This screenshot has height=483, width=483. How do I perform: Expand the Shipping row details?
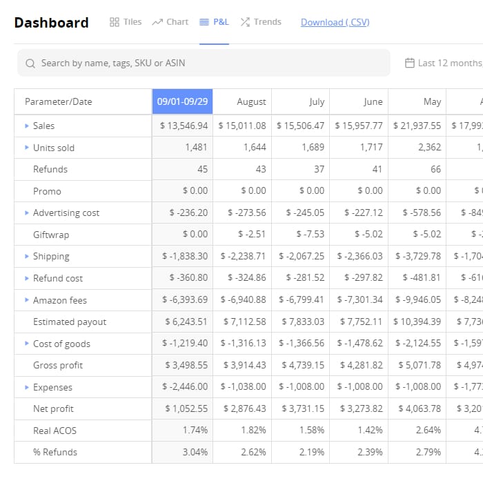(27, 257)
